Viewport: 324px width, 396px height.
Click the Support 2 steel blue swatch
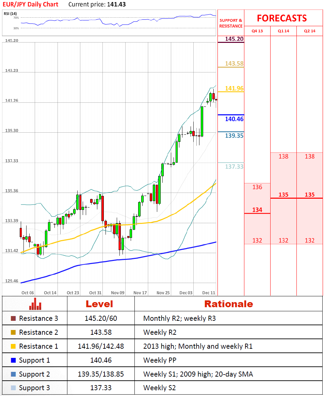[x=13, y=374]
